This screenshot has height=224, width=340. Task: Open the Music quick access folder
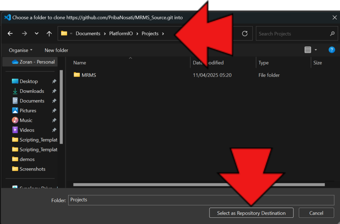(x=26, y=120)
